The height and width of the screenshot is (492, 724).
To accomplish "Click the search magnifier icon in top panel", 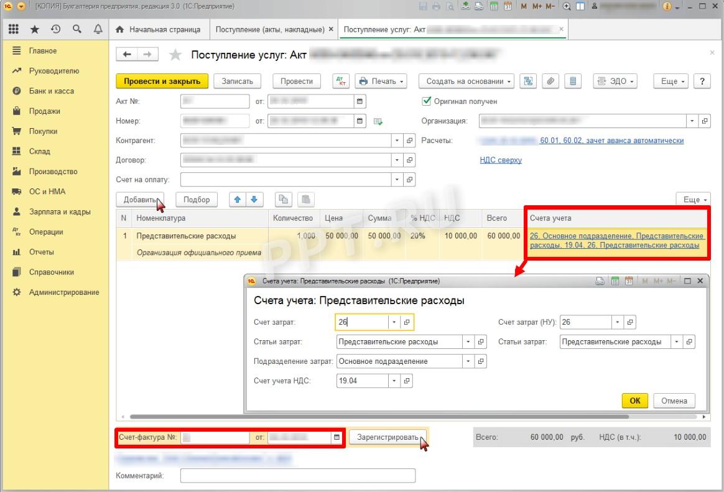I will [77, 29].
